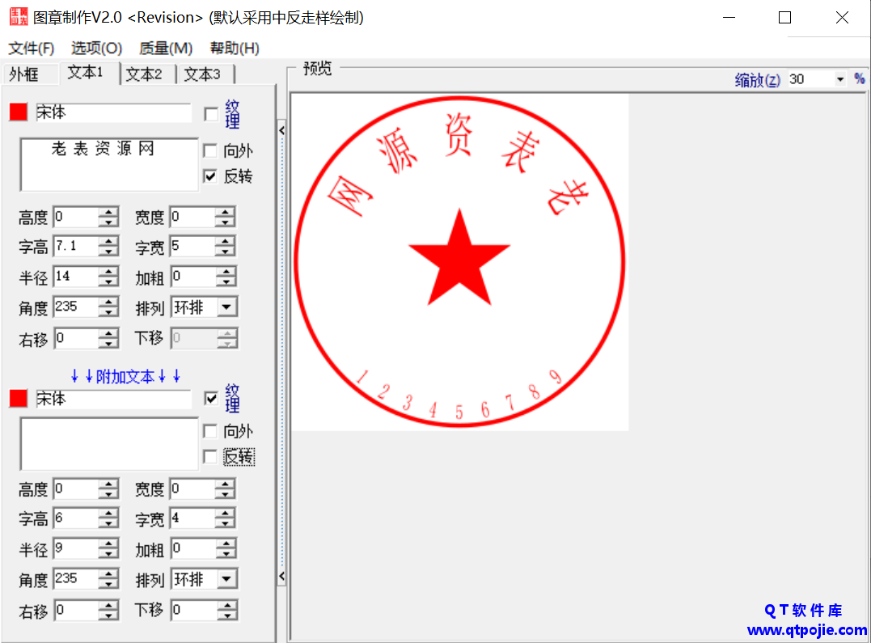This screenshot has width=871, height=643.
Task: Minimize the 图章制作 window
Action: (x=729, y=17)
